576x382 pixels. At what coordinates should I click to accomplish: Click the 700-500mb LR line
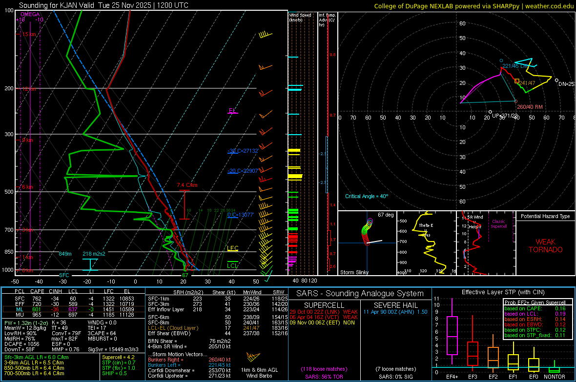click(x=34, y=373)
